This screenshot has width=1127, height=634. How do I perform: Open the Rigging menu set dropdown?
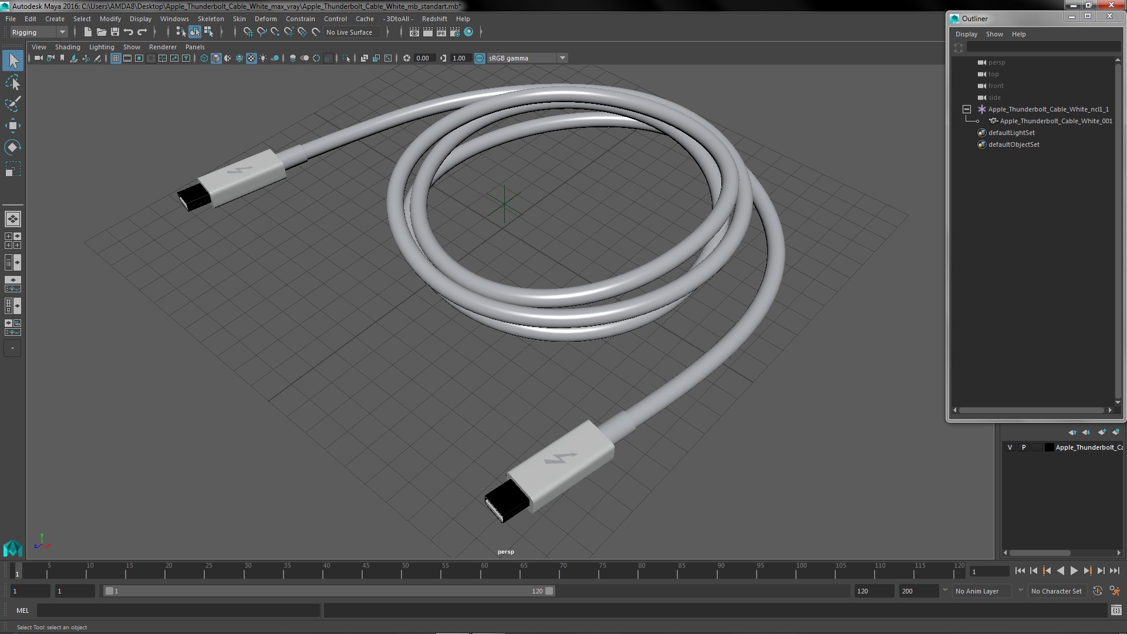[x=39, y=32]
